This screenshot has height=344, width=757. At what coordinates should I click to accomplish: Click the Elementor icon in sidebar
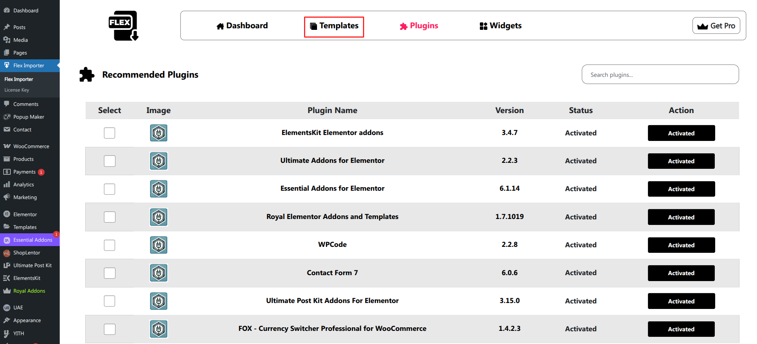[7, 214]
